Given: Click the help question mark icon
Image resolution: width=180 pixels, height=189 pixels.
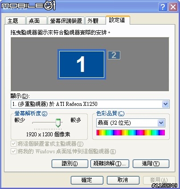Looking at the screenshot, I should [x=163, y=7].
